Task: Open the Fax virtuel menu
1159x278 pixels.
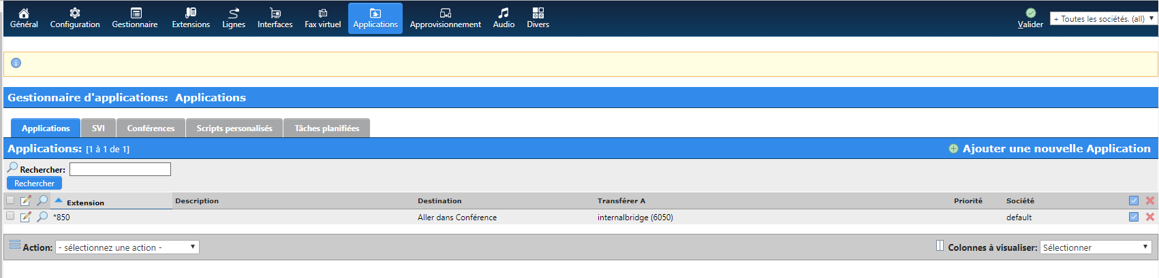Action: click(x=323, y=18)
